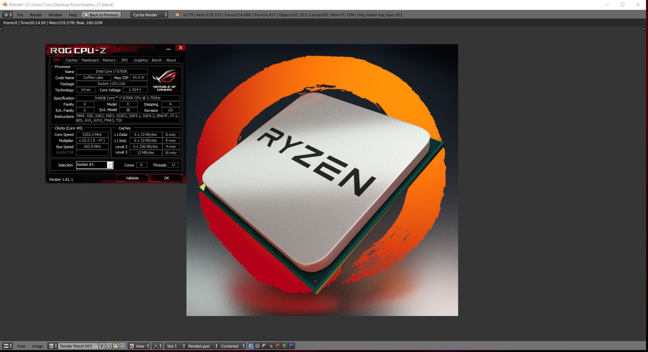Open the View mode dropdown in bottom bar
This screenshot has width=648, height=352.
click(140, 346)
